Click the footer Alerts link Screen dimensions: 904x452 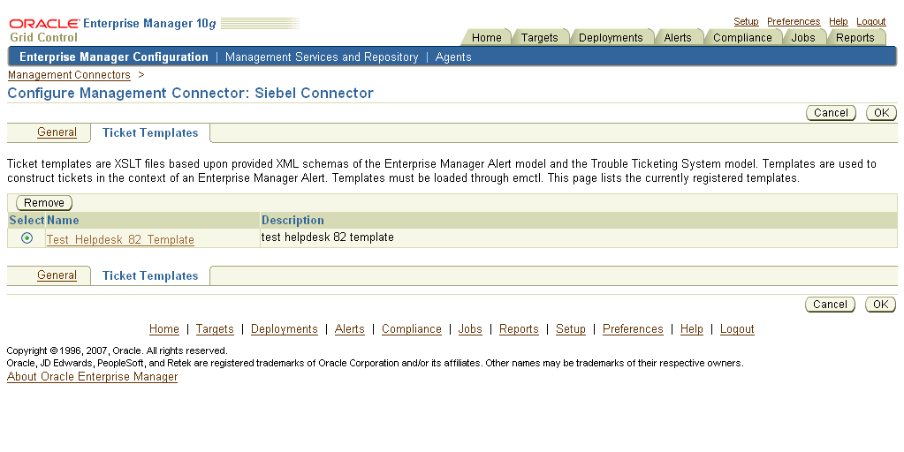tap(349, 328)
